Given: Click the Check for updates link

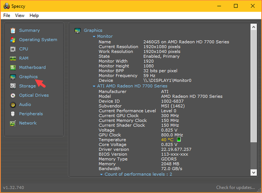Looking at the screenshot, I should (235, 187).
